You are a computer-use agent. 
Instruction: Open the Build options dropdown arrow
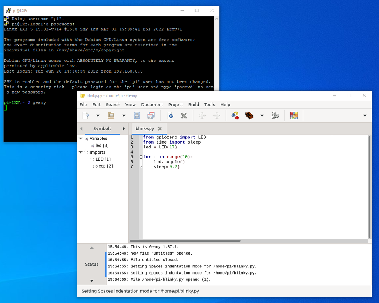(262, 115)
